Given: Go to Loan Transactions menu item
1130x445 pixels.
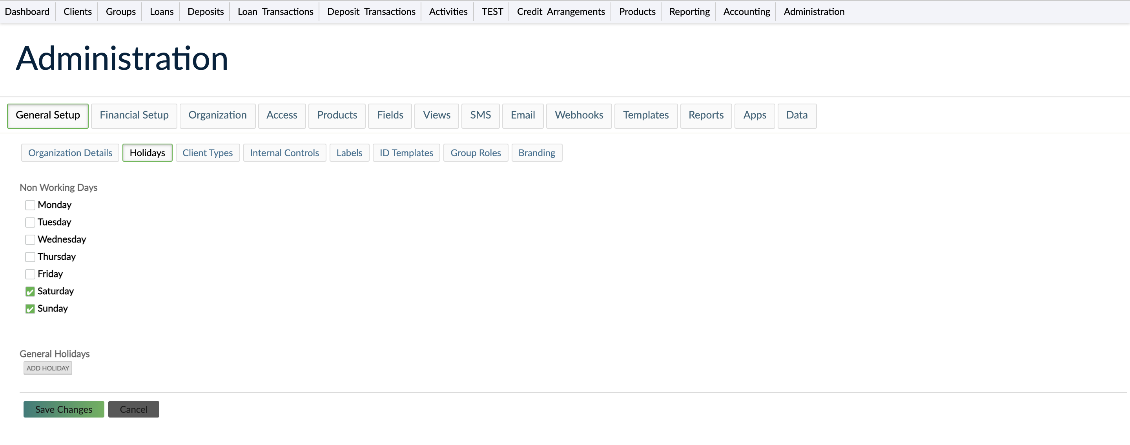Looking at the screenshot, I should click(275, 12).
